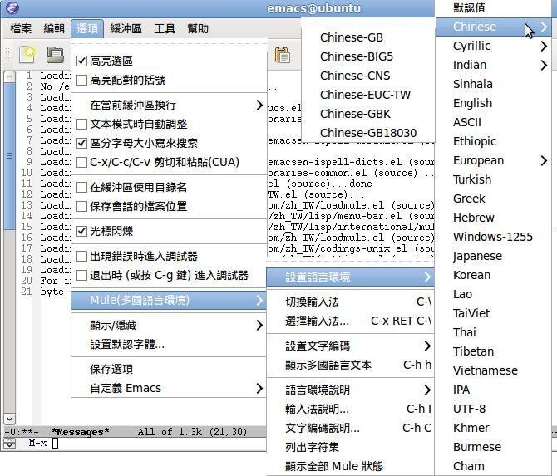The image size is (557, 476).
Task: Select UTF-8 language environment
Action: coord(493,409)
